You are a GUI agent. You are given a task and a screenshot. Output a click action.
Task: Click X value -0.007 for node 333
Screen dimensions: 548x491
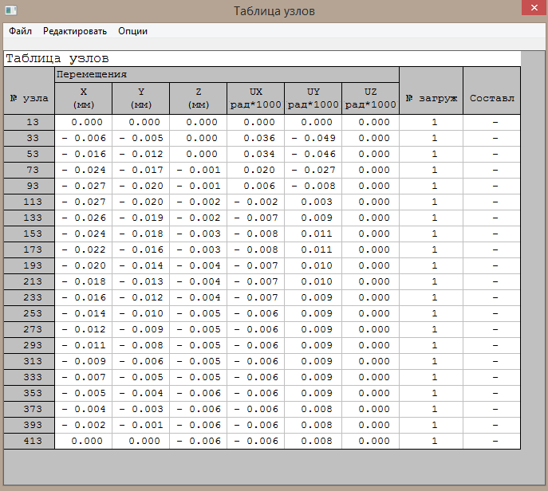84,377
